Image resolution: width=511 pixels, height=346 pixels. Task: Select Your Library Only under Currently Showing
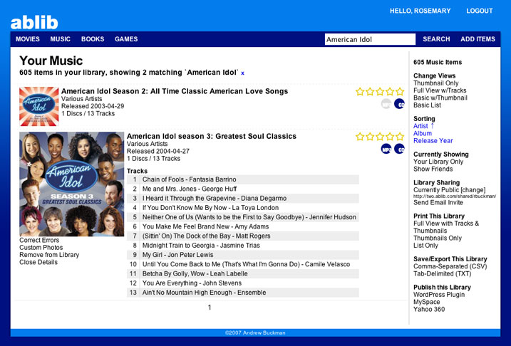click(438, 162)
